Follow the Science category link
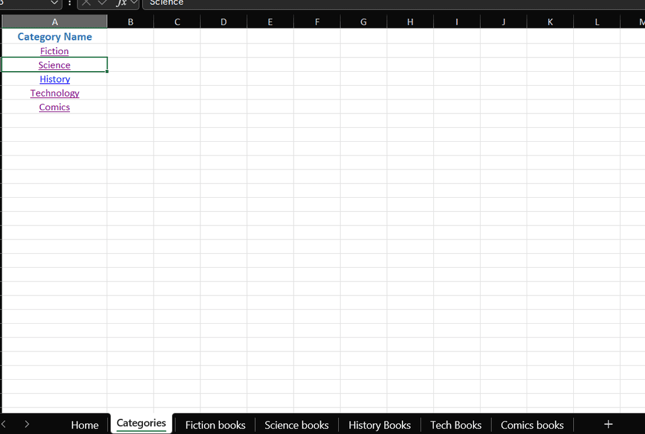Screen dimensions: 645x434 54,65
